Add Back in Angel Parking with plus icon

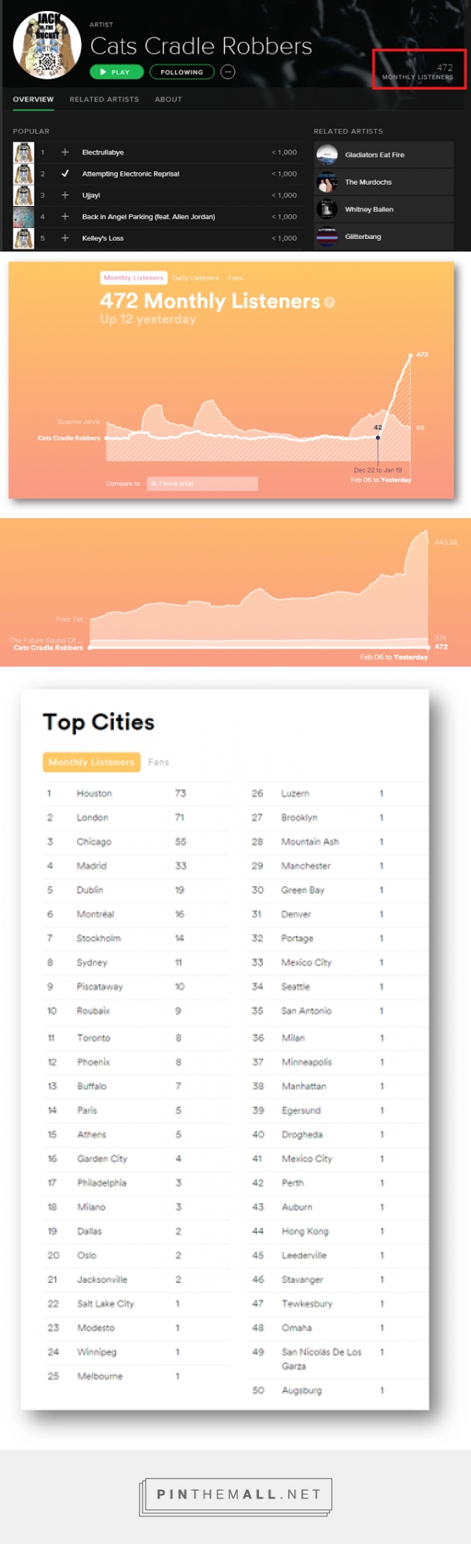point(65,216)
